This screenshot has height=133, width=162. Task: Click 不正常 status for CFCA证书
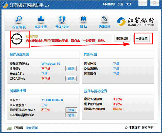coord(46,79)
